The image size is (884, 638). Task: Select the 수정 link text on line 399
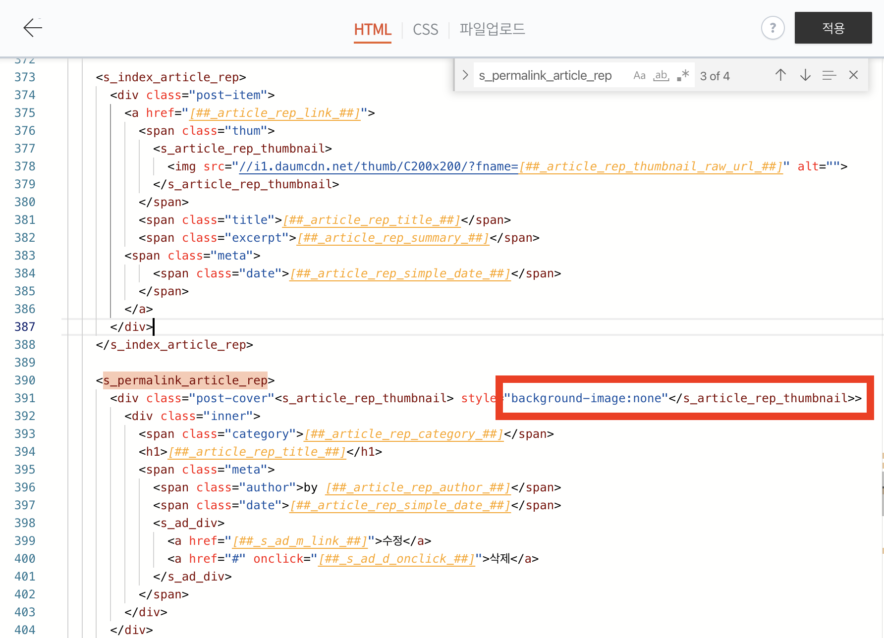pyautogui.click(x=393, y=541)
